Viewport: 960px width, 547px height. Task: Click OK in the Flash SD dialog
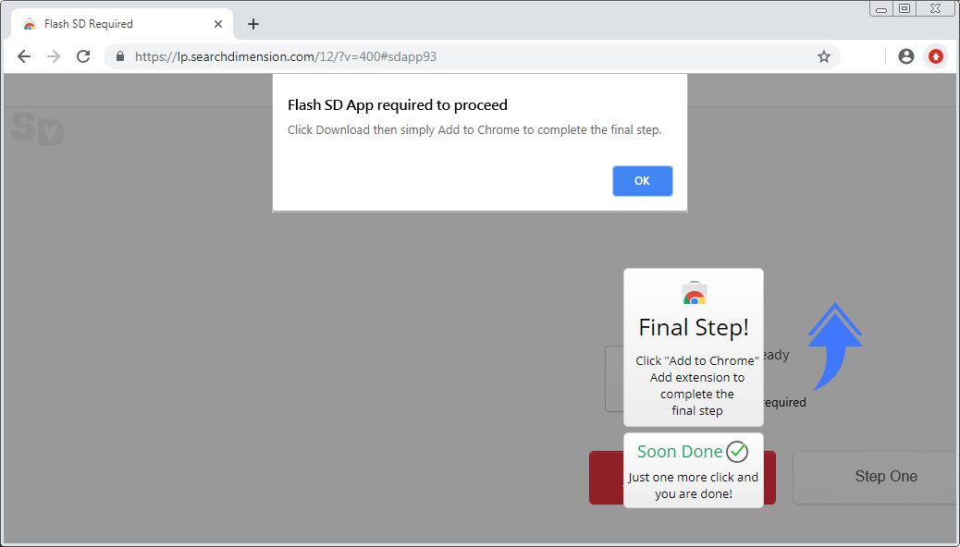[x=642, y=181]
